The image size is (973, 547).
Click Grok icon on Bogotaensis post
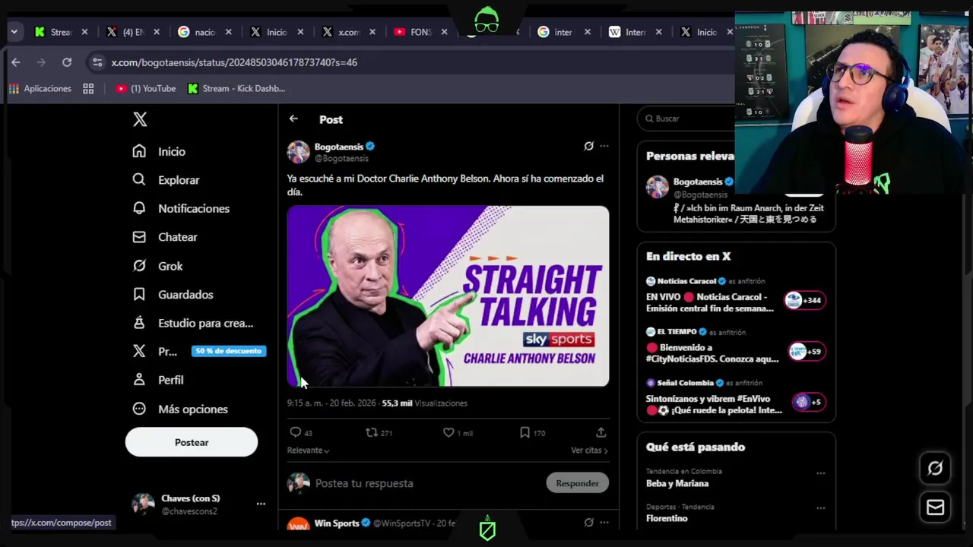(588, 146)
